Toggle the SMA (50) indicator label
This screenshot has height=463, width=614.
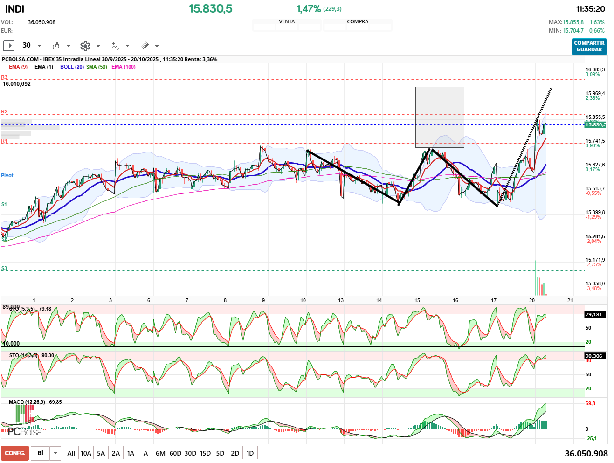pos(97,67)
